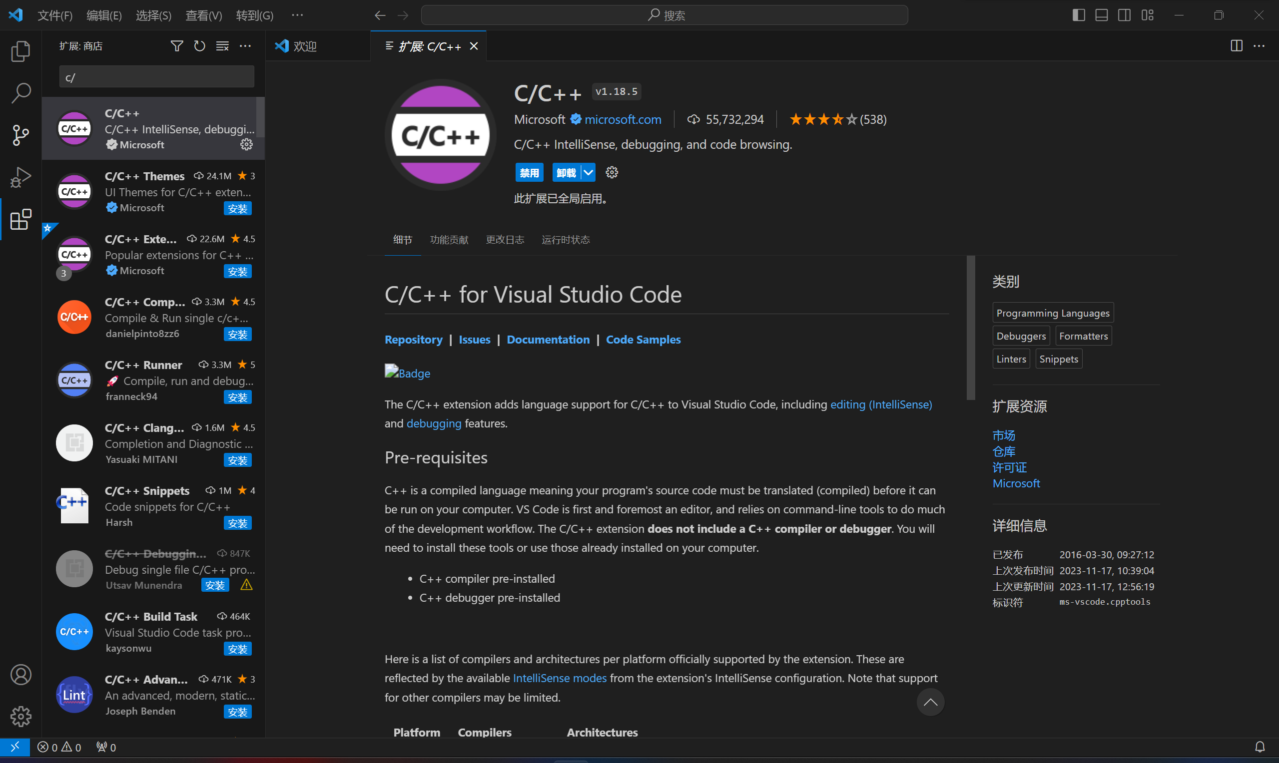Screen dimensions: 1279x763
Task: Switch to the 欢迎 tab
Action: click(x=318, y=46)
